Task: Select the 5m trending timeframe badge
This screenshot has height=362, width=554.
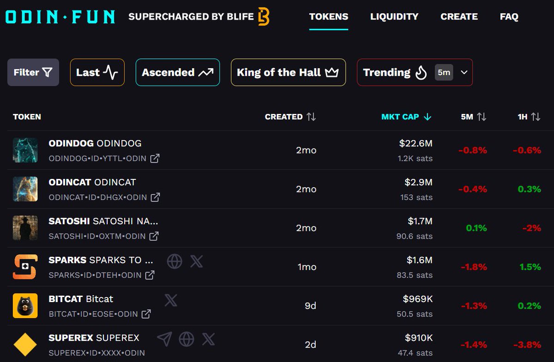Action: [x=444, y=72]
